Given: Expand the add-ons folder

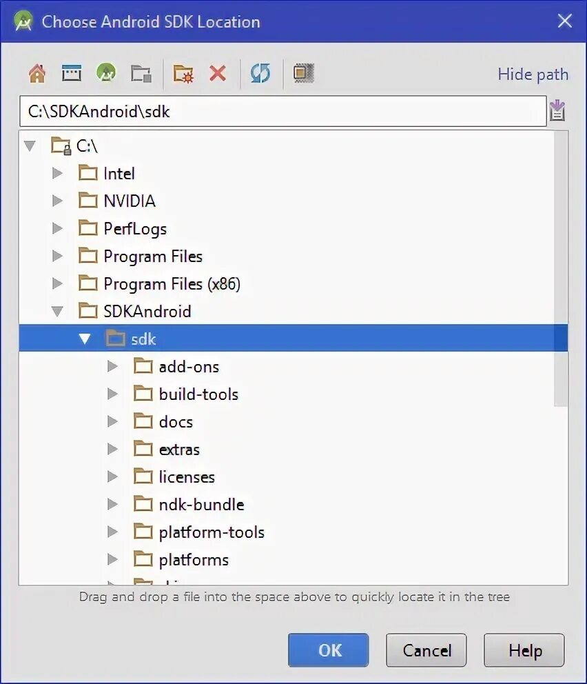Looking at the screenshot, I should (112, 366).
